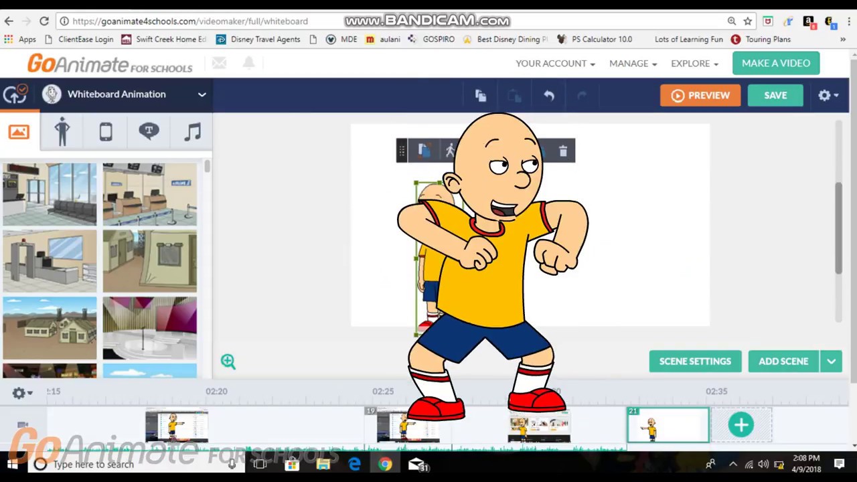Open Disney Travel Agents bookmark

point(258,39)
